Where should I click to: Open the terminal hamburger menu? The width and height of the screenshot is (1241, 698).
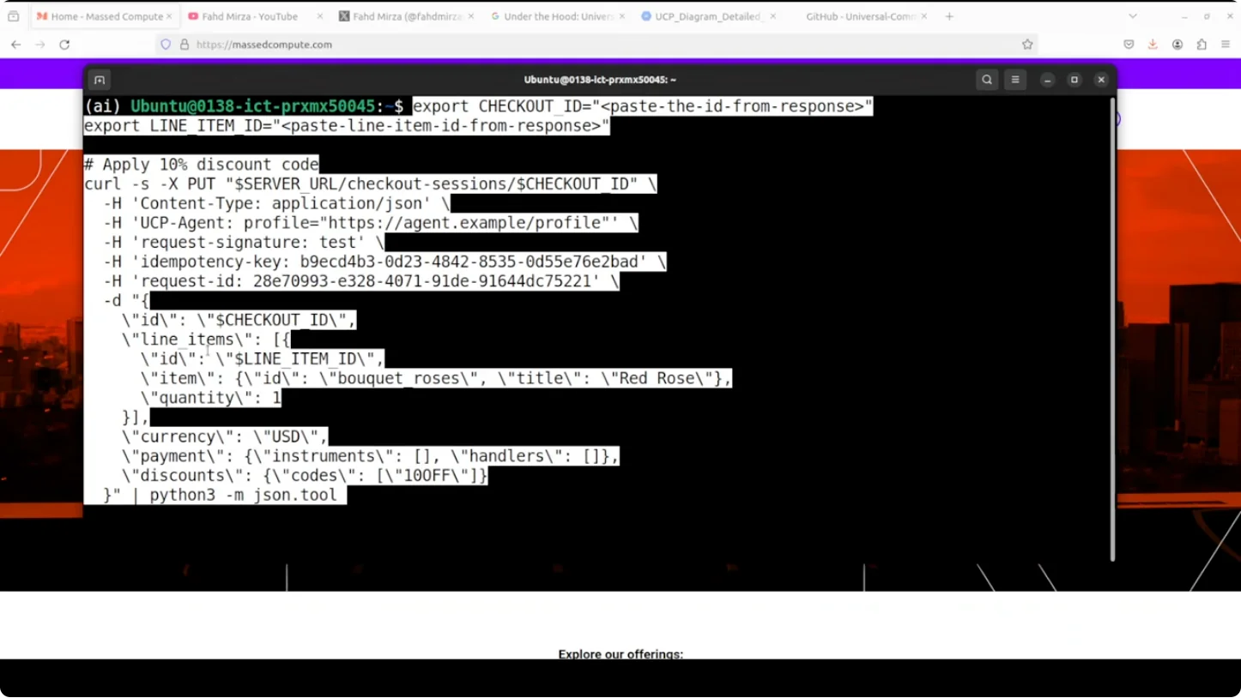click(1015, 80)
